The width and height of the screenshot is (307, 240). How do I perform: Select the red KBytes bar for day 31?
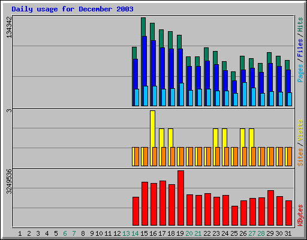(x=288, y=213)
